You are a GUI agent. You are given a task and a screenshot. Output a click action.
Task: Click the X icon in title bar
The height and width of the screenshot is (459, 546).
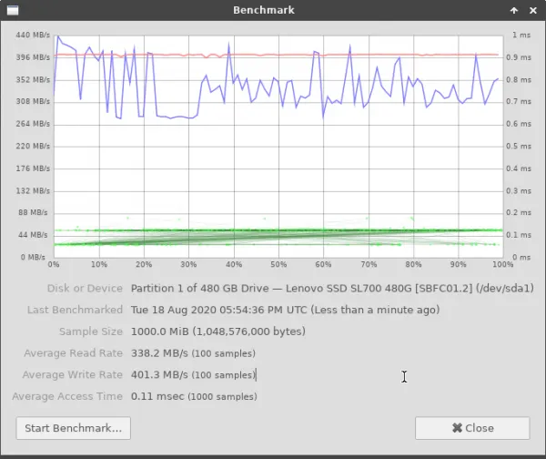coord(533,10)
